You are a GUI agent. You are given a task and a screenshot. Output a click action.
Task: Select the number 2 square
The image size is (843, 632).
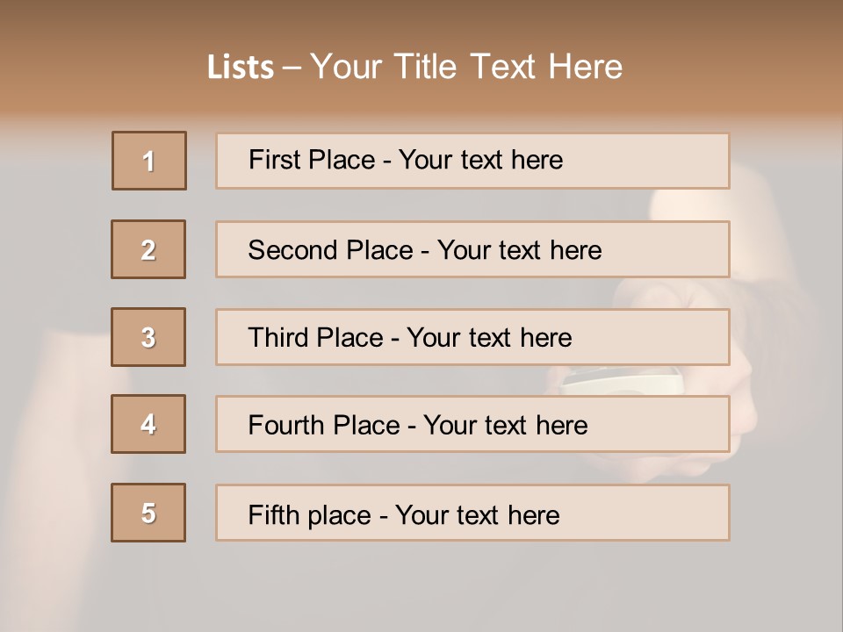[x=148, y=249]
